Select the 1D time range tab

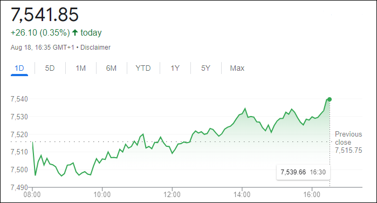19,69
